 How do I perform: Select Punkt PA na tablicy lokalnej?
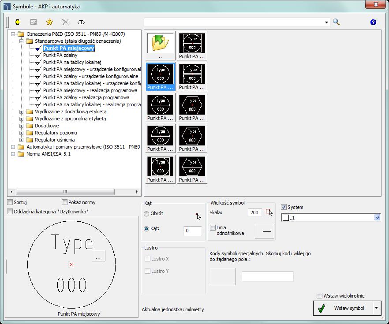(72, 62)
